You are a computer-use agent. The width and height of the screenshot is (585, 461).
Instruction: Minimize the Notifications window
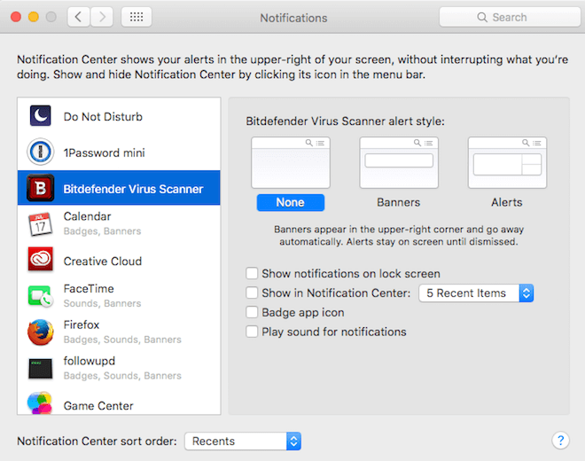coord(34,17)
